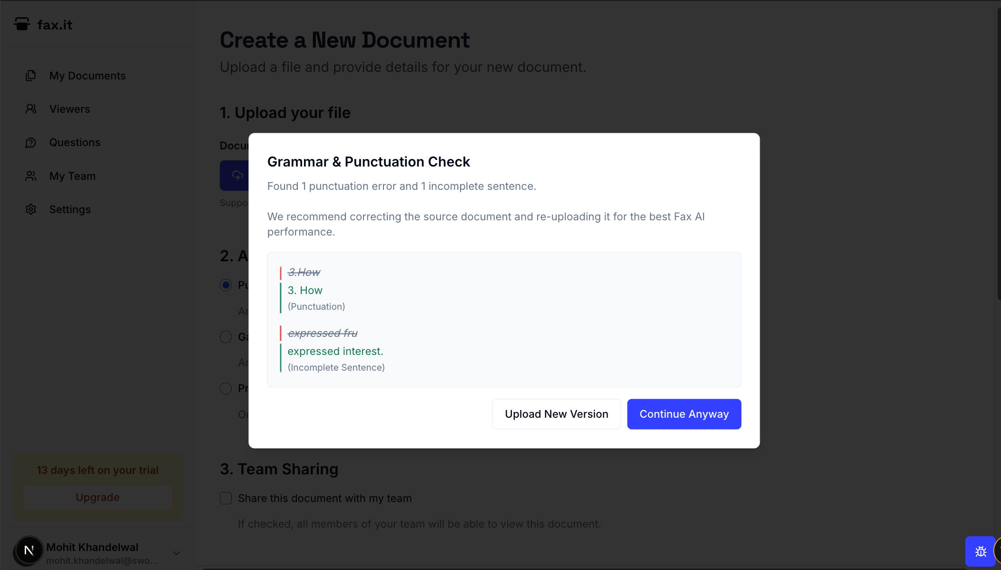Click the fax.it logo icon
The width and height of the screenshot is (1001, 570).
22,24
